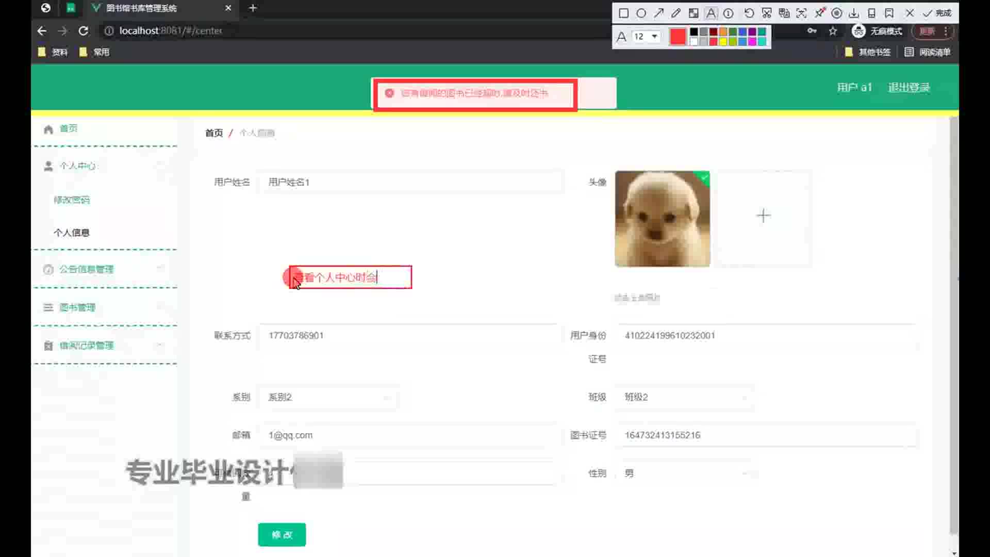Pick the magenta color swatch
Screen dimensions: 990x557
click(x=752, y=42)
